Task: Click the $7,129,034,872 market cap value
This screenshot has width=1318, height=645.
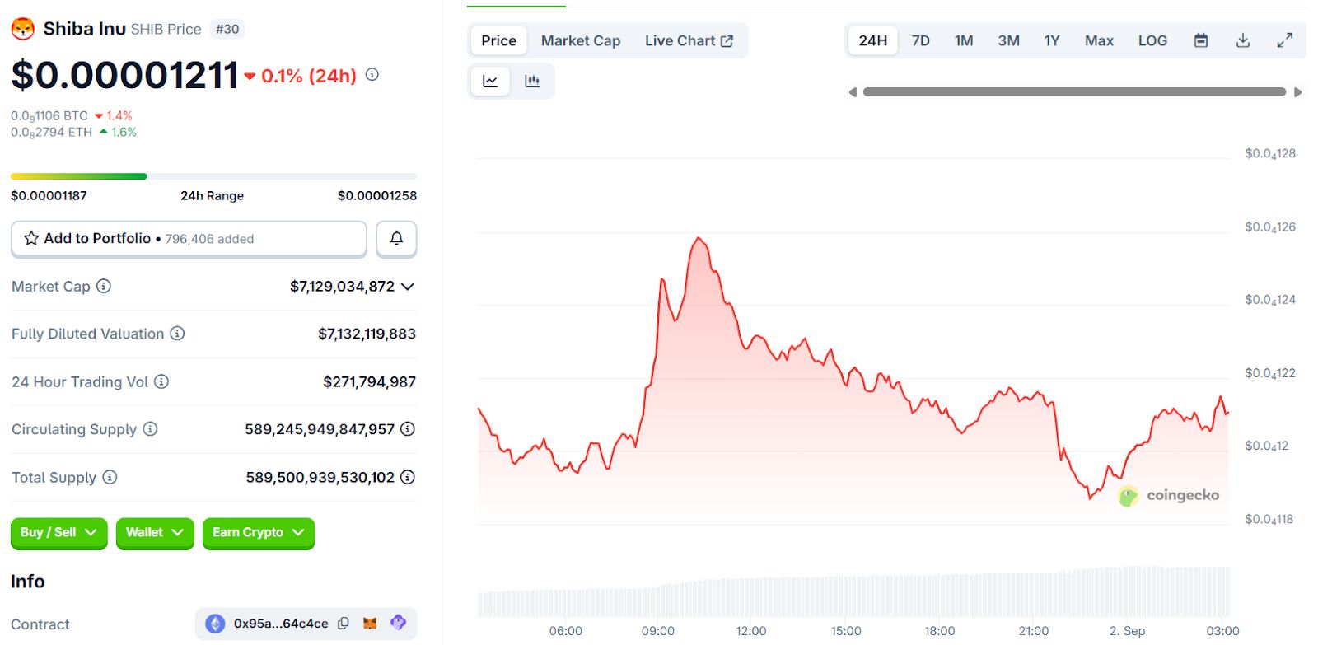Action: [x=342, y=287]
